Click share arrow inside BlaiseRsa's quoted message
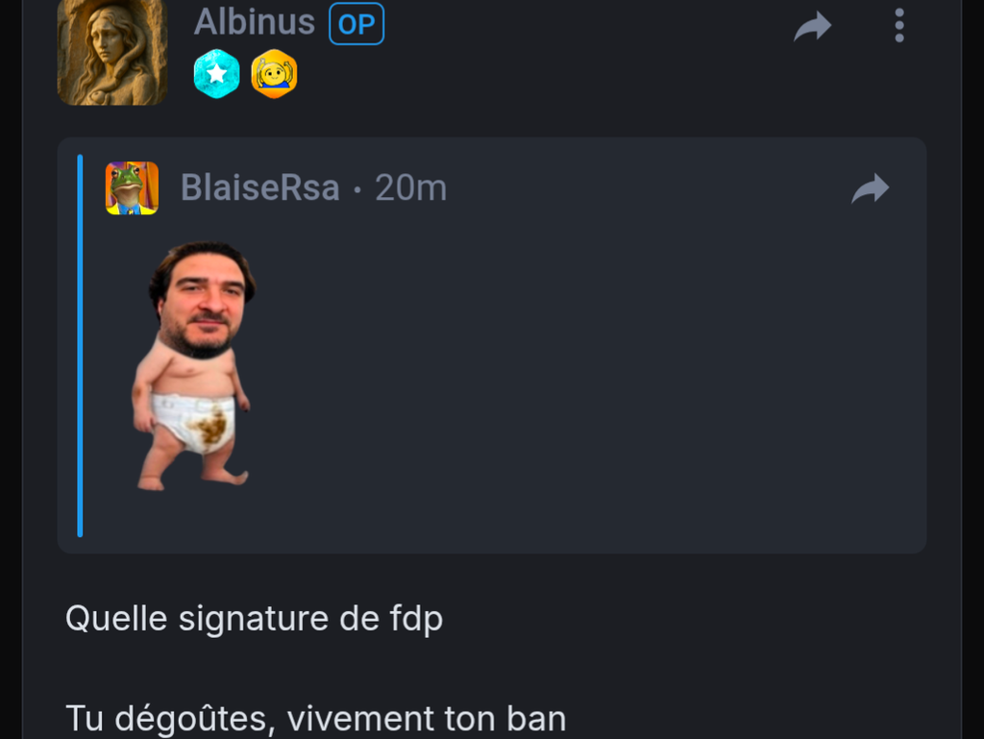Image resolution: width=984 pixels, height=739 pixels. coord(870,188)
